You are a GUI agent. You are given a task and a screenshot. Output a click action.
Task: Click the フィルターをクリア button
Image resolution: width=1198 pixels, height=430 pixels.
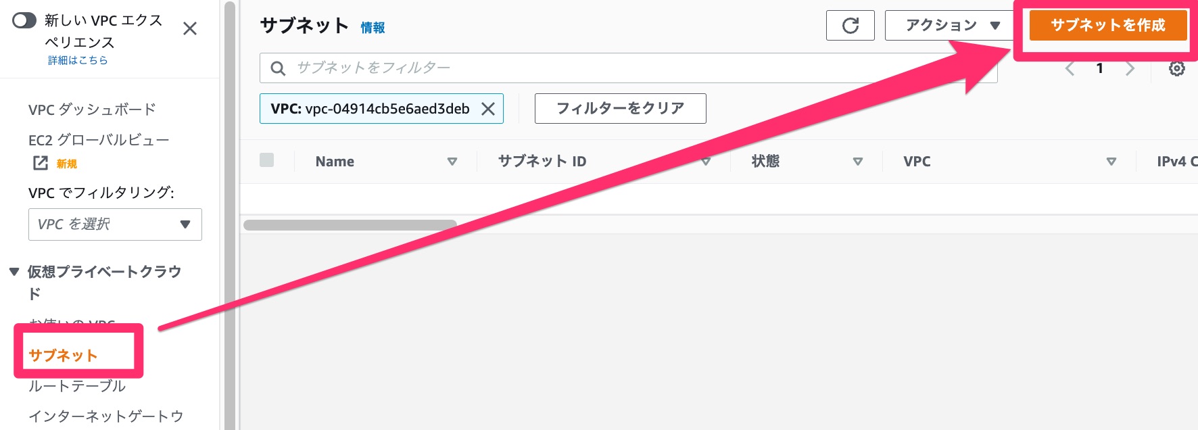[x=620, y=108]
